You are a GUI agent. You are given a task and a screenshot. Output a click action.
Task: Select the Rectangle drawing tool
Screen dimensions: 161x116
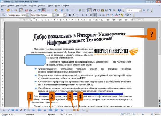pos(13,110)
